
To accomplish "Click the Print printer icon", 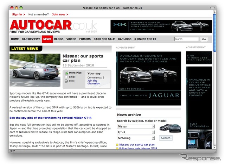I will pyautogui.click(x=66, y=81).
